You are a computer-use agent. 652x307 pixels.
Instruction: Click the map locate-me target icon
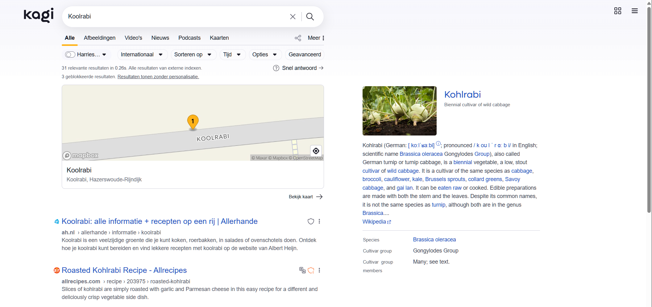click(316, 151)
